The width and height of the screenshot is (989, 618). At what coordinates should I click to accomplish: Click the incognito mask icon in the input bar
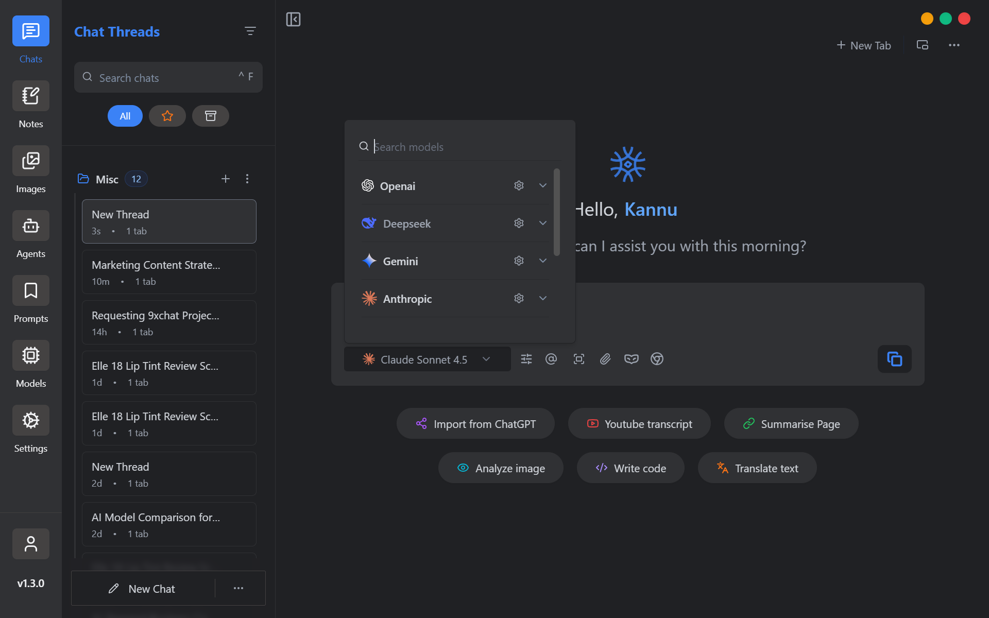pyautogui.click(x=631, y=359)
